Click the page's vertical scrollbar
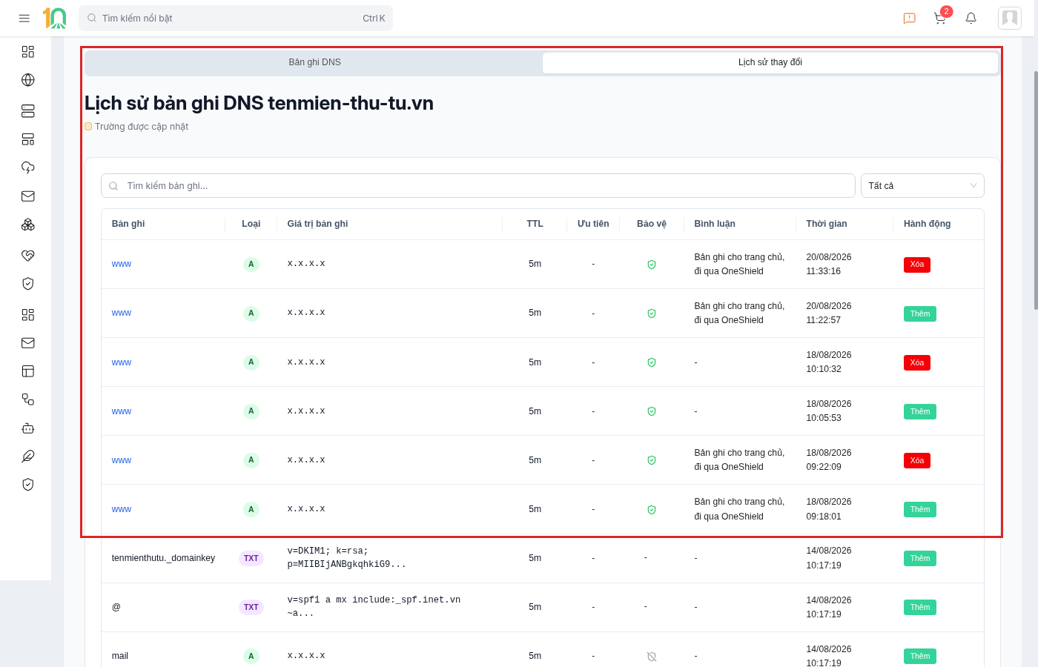 (x=1036, y=190)
